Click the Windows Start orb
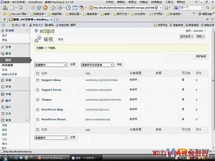This screenshot has height=161, width=215. [x=5, y=158]
